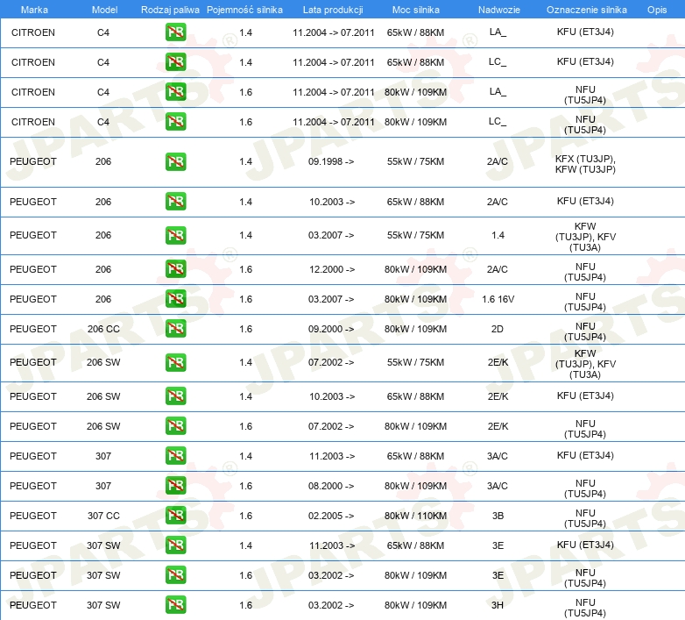Click the Oznaczenie silnika column header
The width and height of the screenshot is (685, 620).
pos(586,10)
